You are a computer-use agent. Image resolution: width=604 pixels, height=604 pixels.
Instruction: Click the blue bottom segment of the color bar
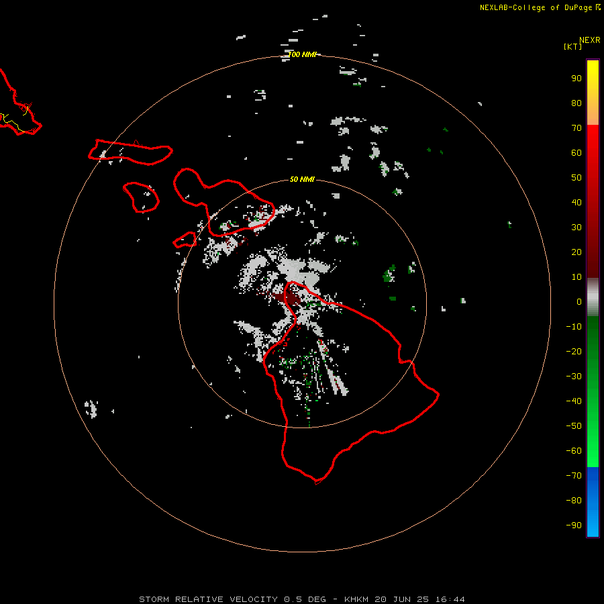pyautogui.click(x=593, y=502)
